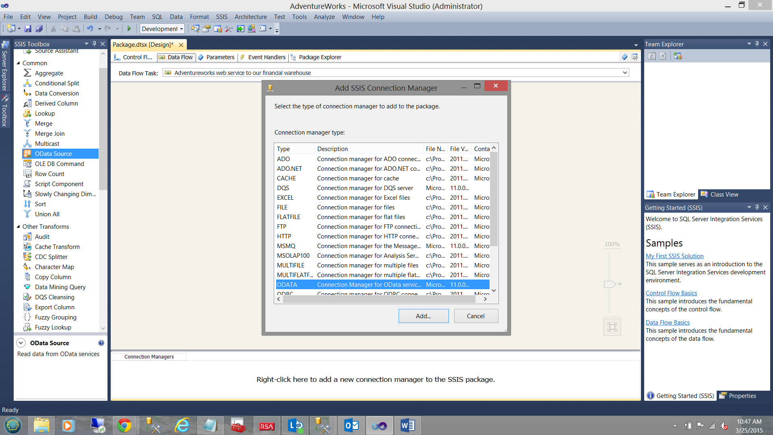
Task: Open the Toolbox wrench icon in toolbar
Action: click(229, 29)
